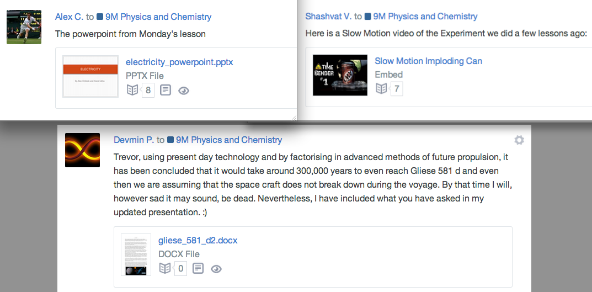Click the book icon under electricity_powerpoint.pptx

tap(132, 90)
